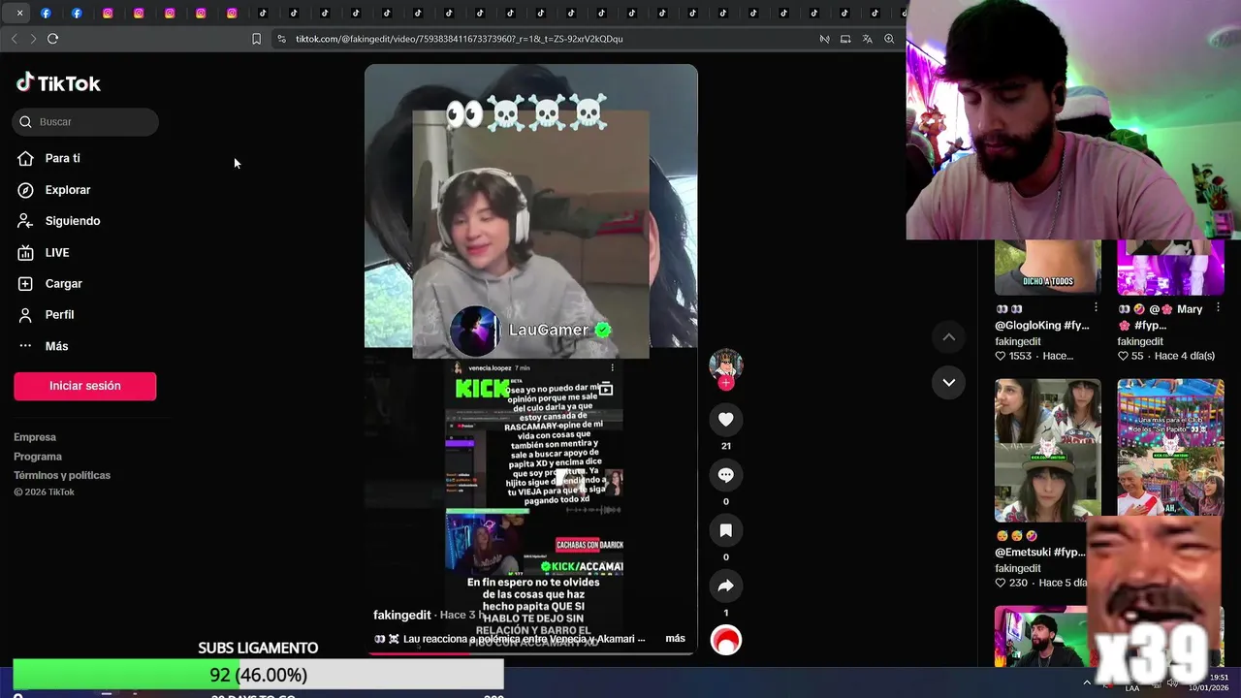Go to previous video with up chevron
The width and height of the screenshot is (1241, 698).
[x=949, y=336]
